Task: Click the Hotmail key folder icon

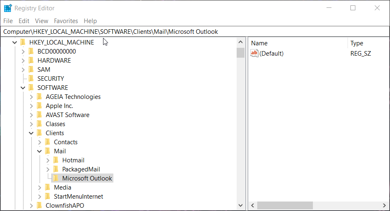Action: (56, 160)
